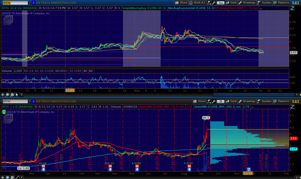301x179 pixels.
Task: Open the 1m timeframe selector
Action: pos(221,3)
